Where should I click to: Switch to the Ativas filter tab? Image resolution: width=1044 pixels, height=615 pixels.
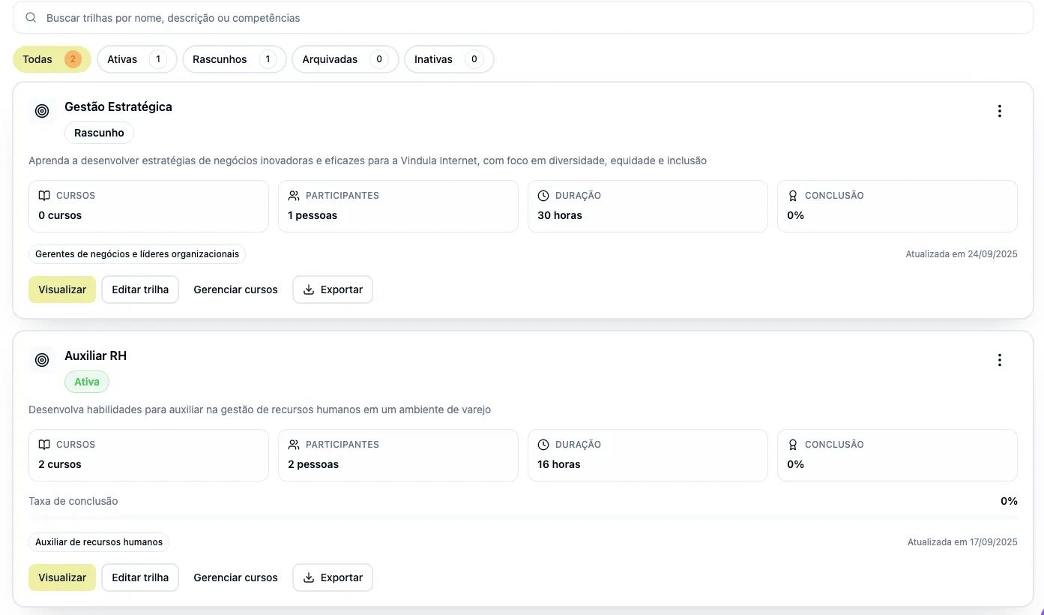(136, 59)
